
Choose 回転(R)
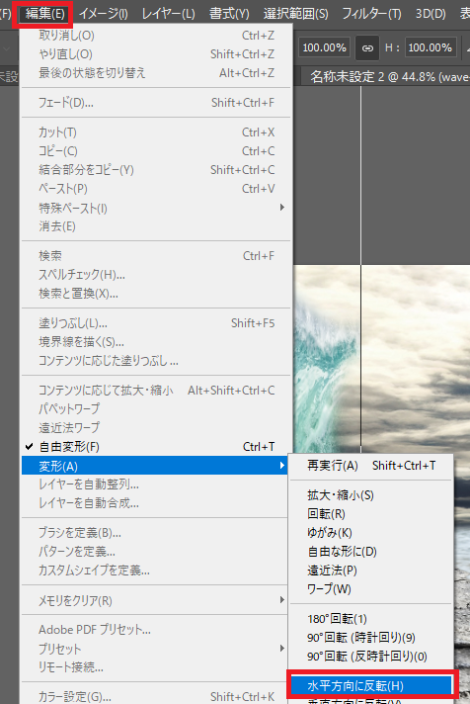pos(371,514)
